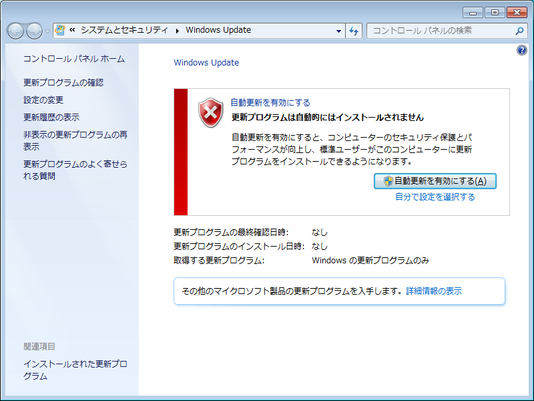Click the Forward navigation arrow
The width and height of the screenshot is (534, 401).
(x=35, y=31)
